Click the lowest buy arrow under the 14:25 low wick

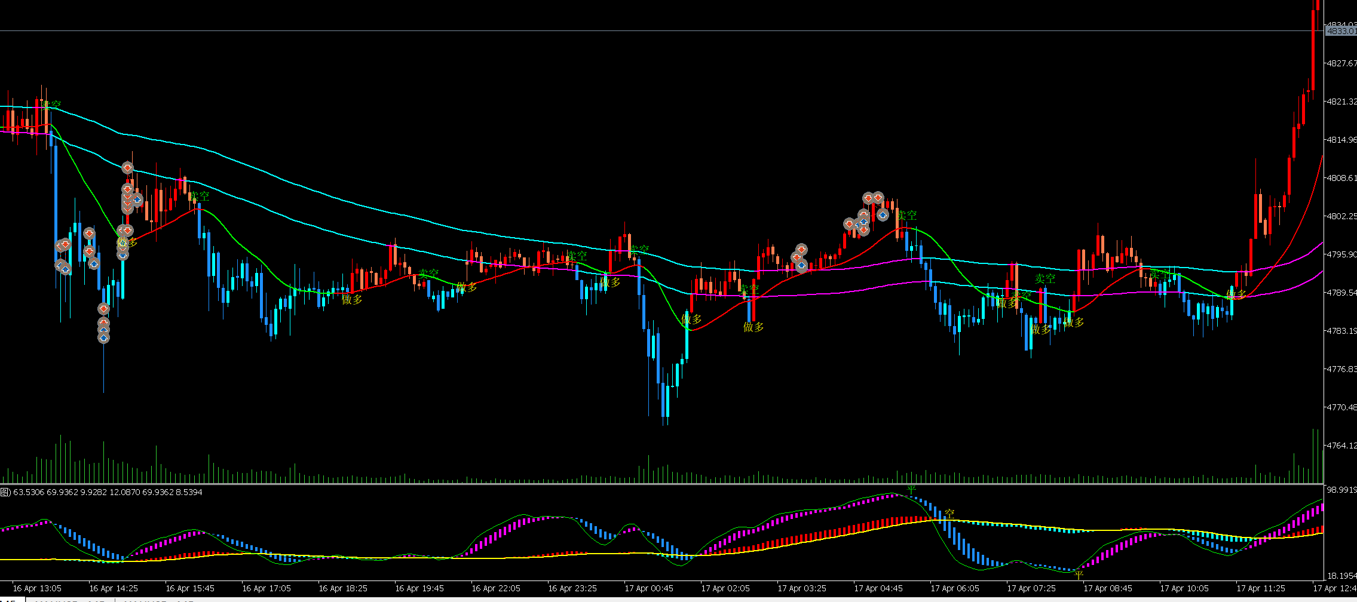pos(104,337)
